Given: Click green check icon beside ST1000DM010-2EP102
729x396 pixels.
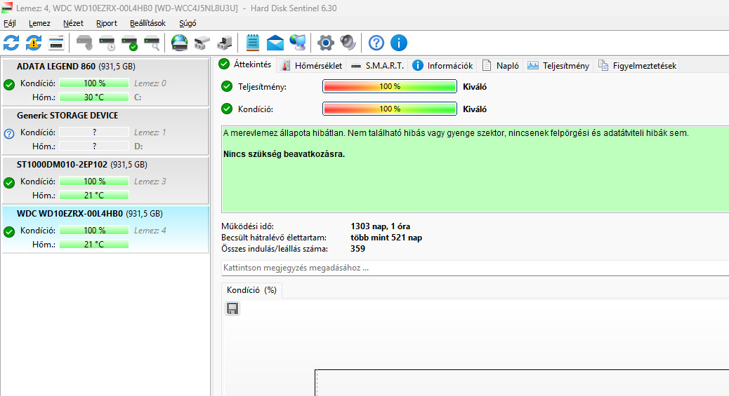Looking at the screenshot, I should (9, 183).
